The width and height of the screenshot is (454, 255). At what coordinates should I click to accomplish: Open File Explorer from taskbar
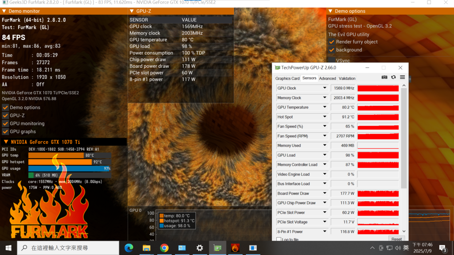[146, 248]
